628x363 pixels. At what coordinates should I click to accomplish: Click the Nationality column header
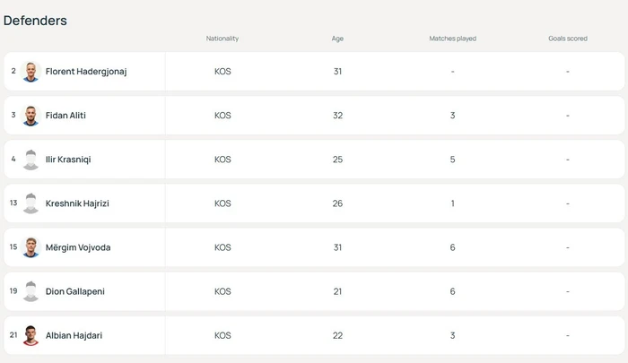pos(222,39)
